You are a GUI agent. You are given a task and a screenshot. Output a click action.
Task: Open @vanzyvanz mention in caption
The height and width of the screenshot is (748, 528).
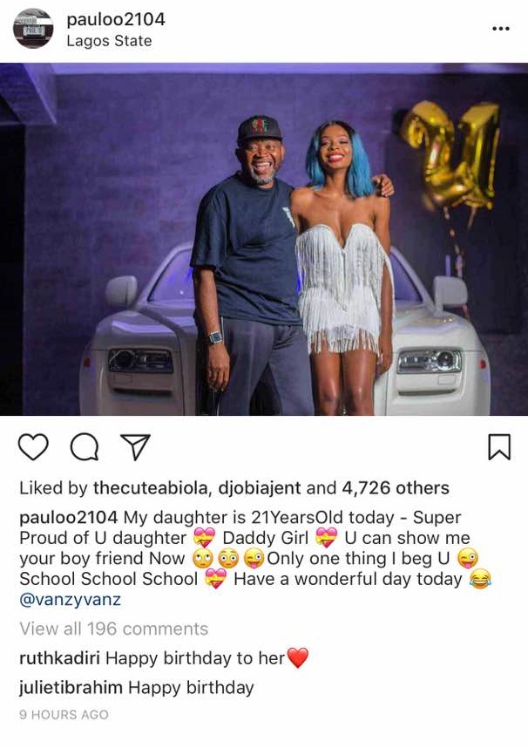[70, 600]
